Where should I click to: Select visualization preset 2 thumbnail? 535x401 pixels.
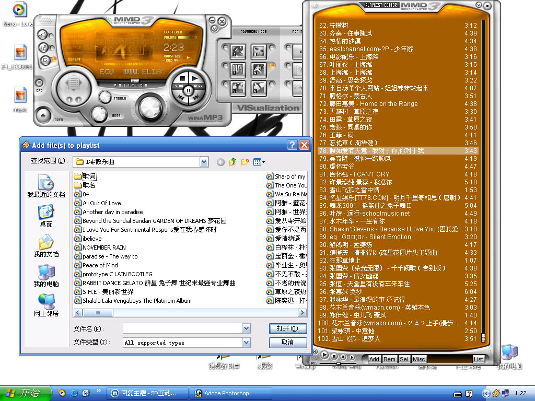[x=259, y=52]
